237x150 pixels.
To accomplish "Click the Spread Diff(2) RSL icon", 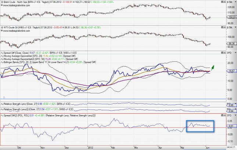I will [2, 116].
